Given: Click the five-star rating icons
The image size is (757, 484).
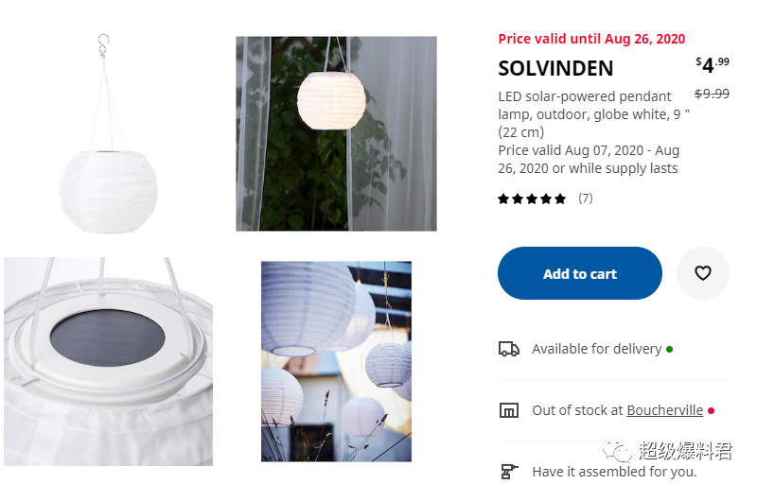Looking at the screenshot, I should click(x=532, y=199).
